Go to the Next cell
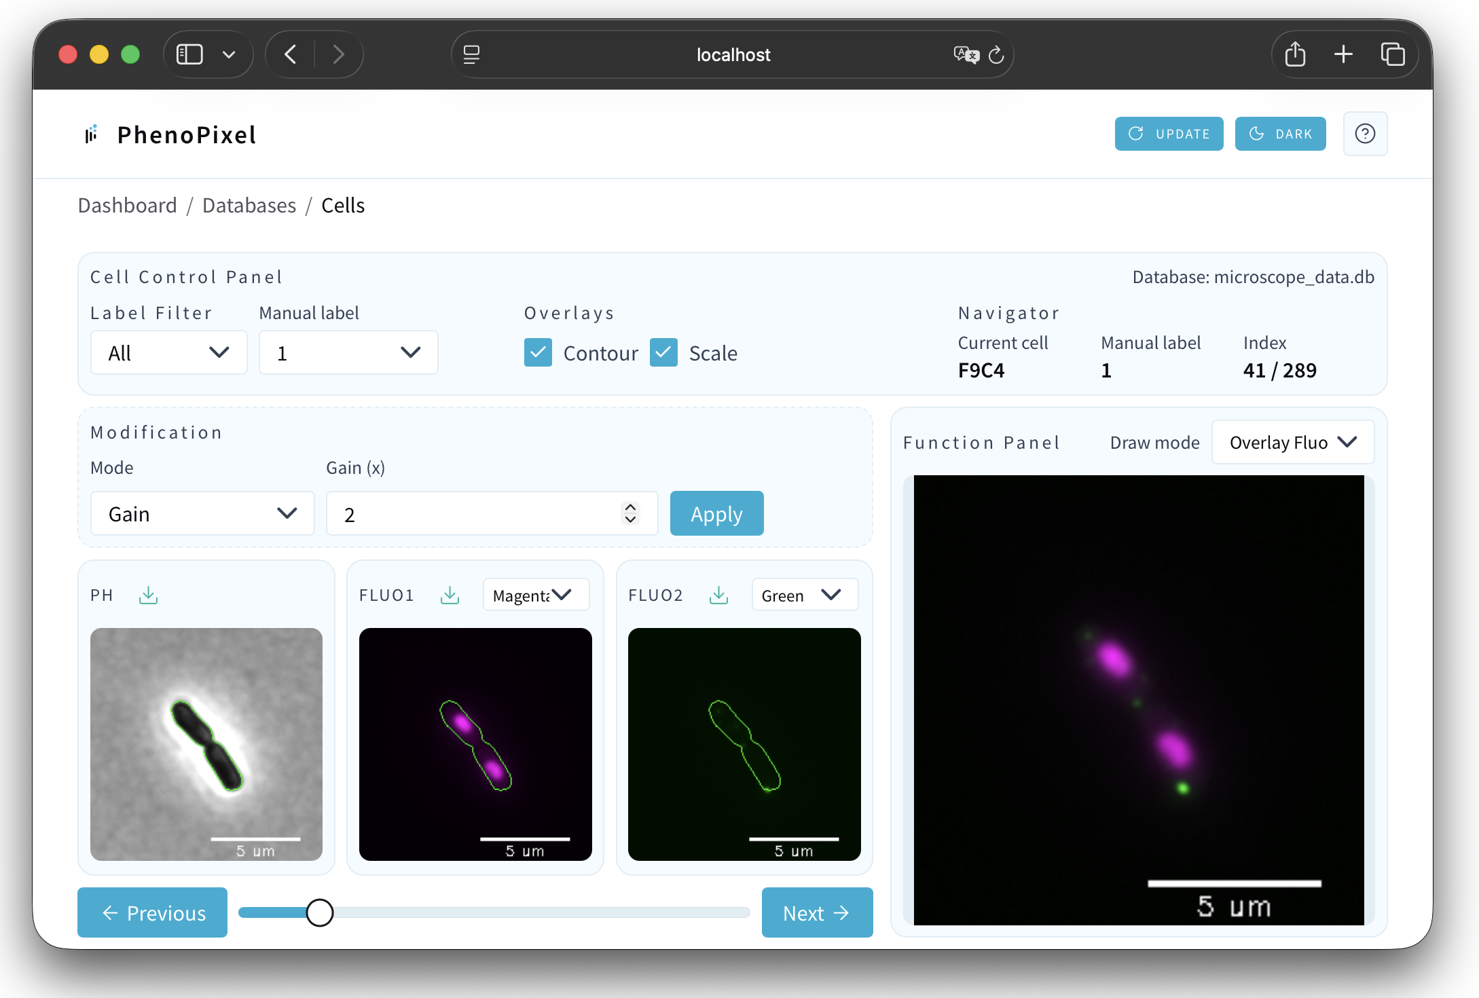This screenshot has height=998, width=1479. tap(817, 912)
